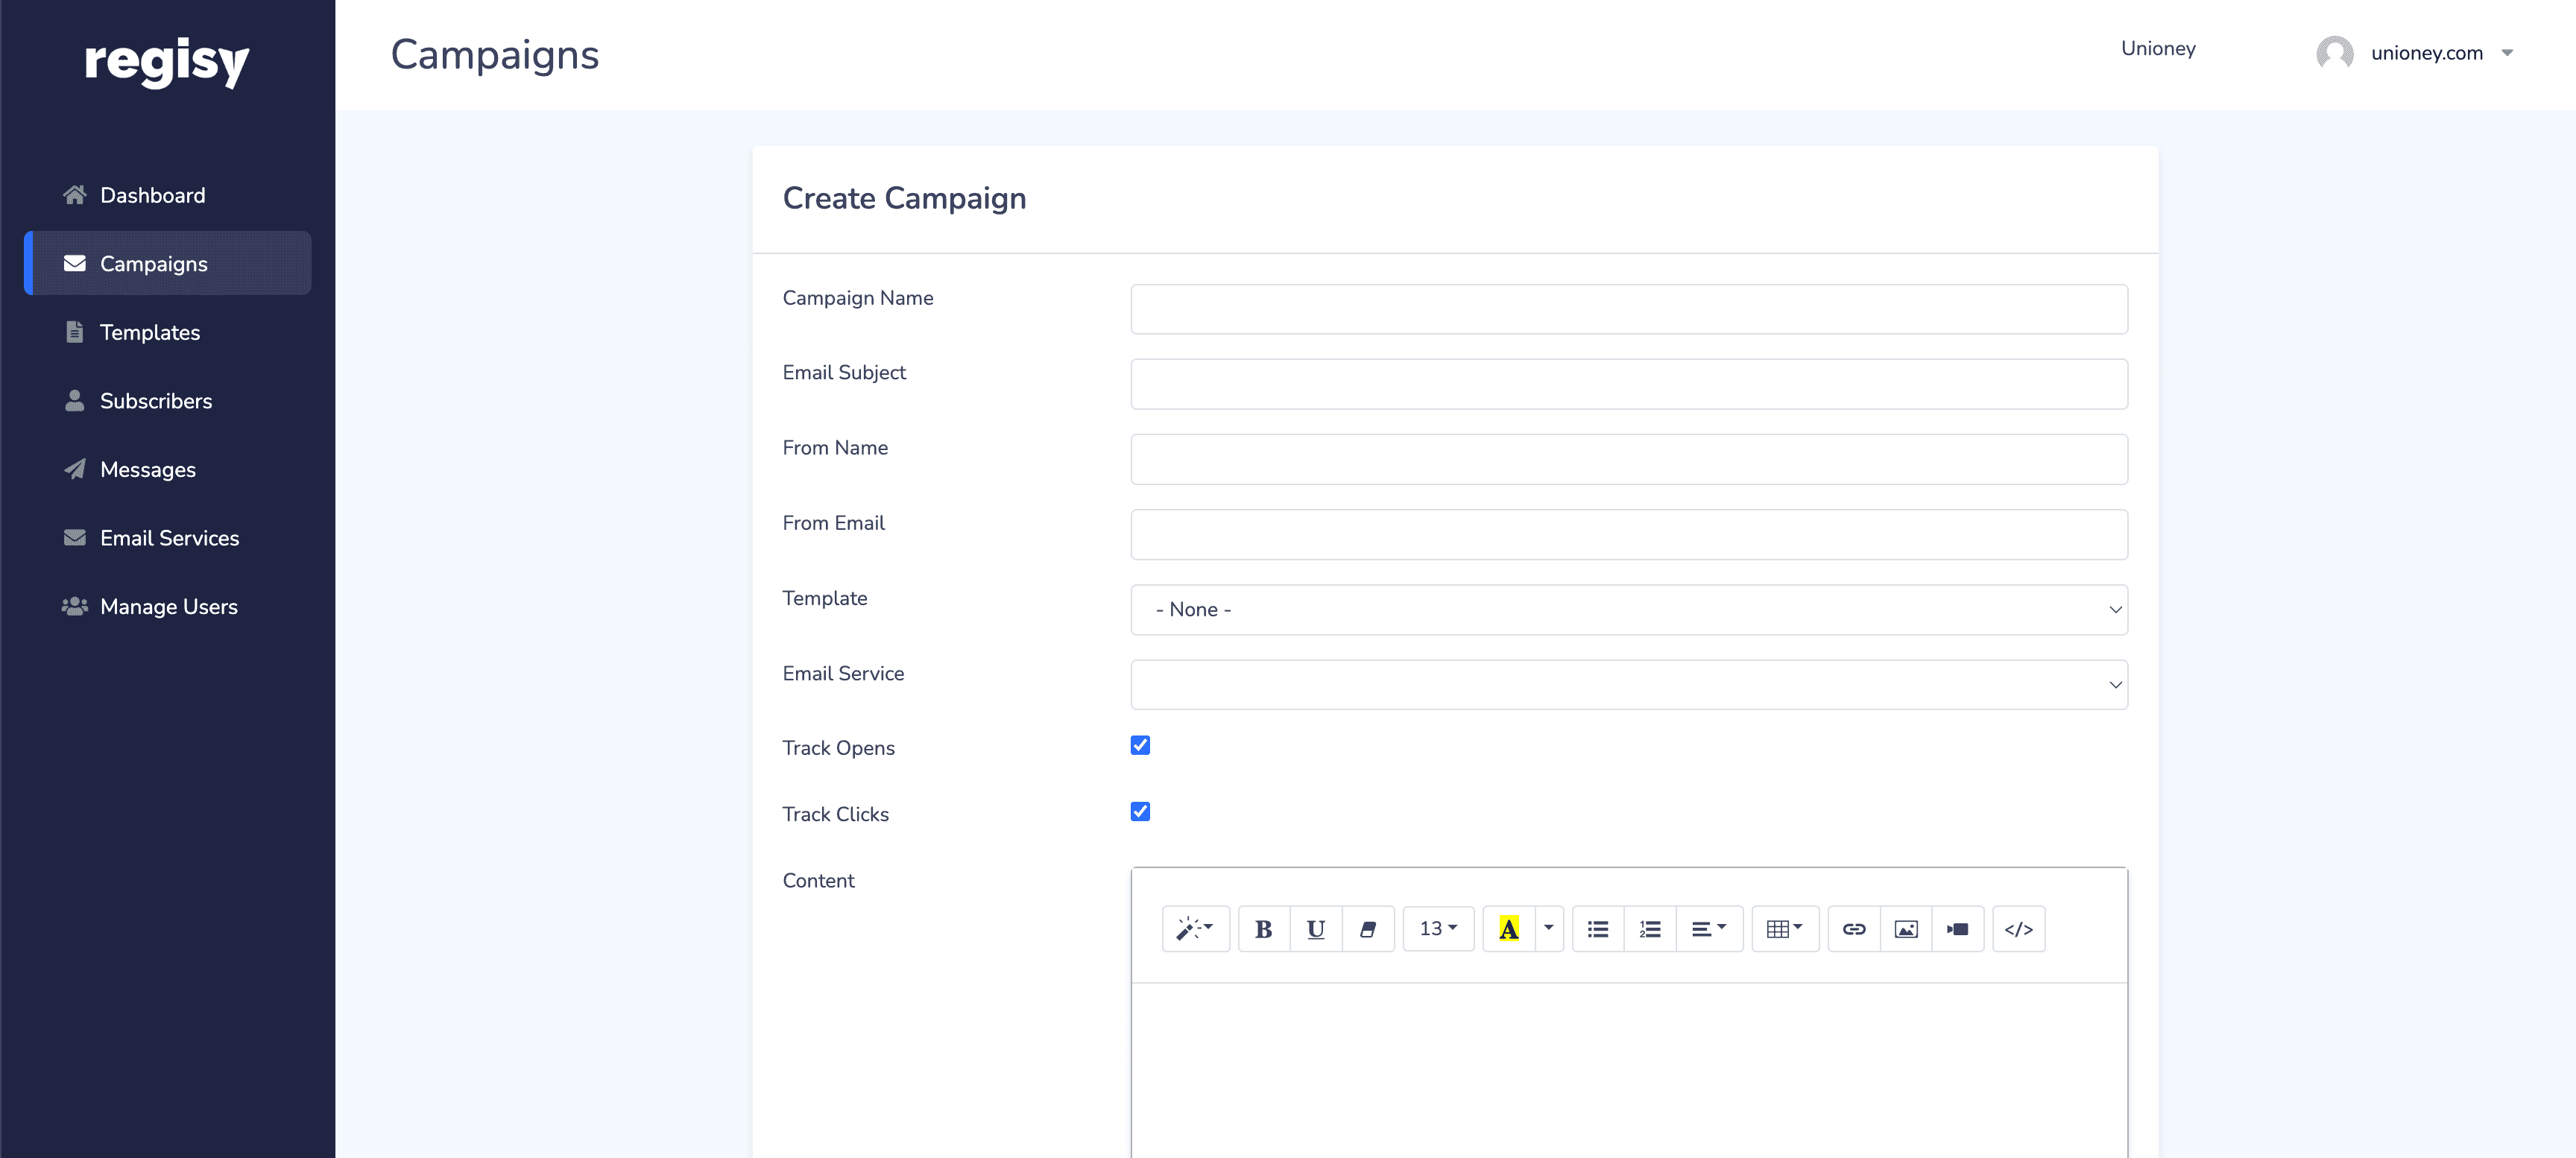Insert an ordered numbered list
This screenshot has height=1158, width=2576.
[x=1649, y=929]
